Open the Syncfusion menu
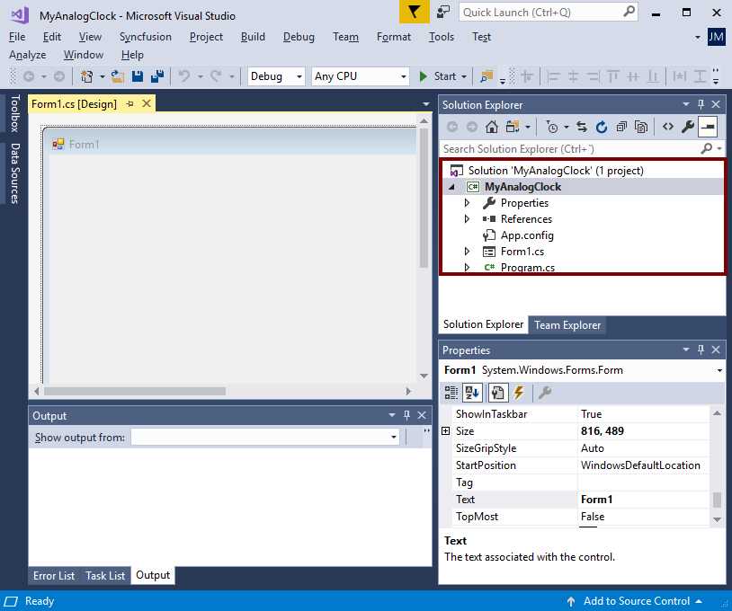 (x=145, y=37)
